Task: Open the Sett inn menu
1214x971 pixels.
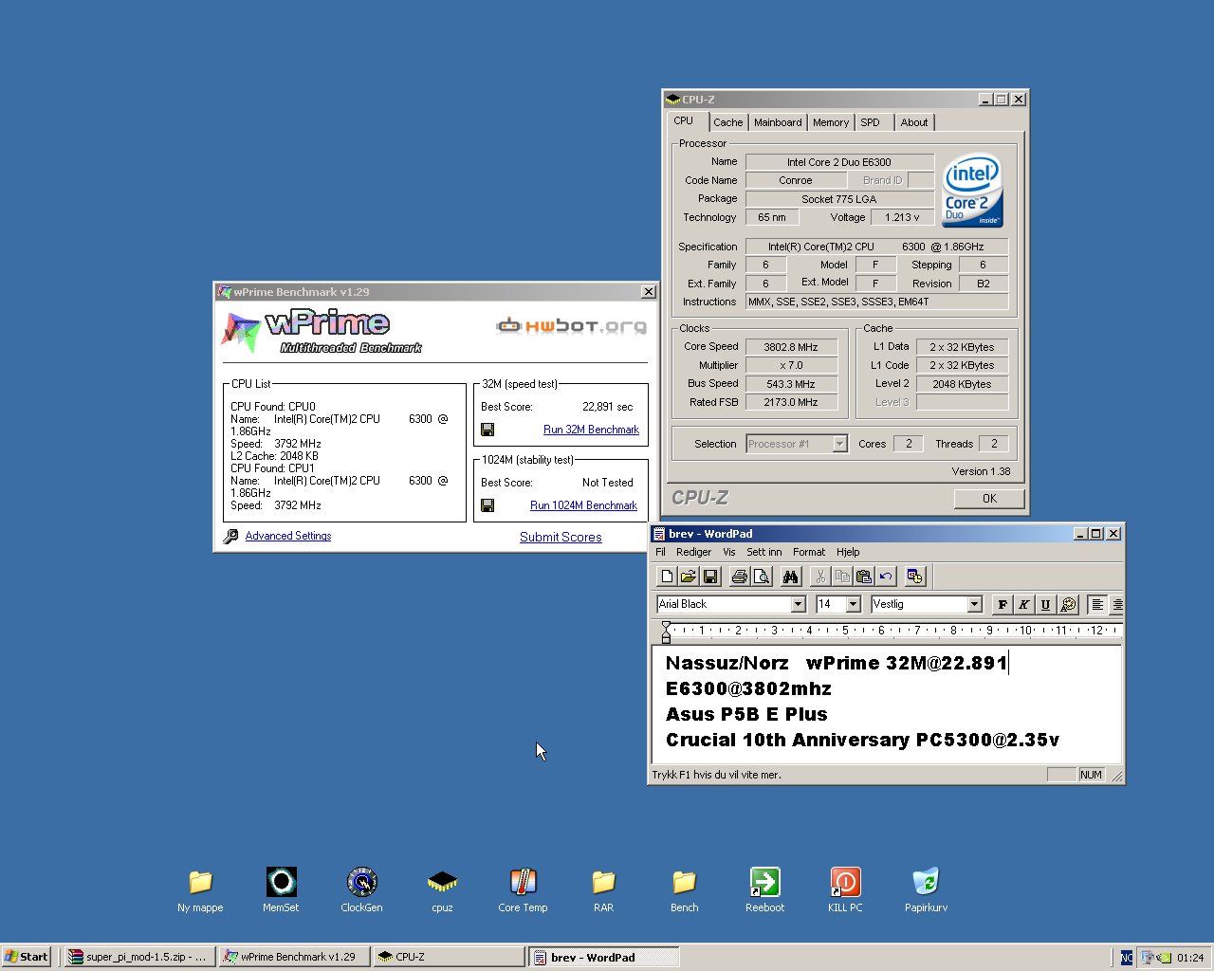Action: point(763,552)
